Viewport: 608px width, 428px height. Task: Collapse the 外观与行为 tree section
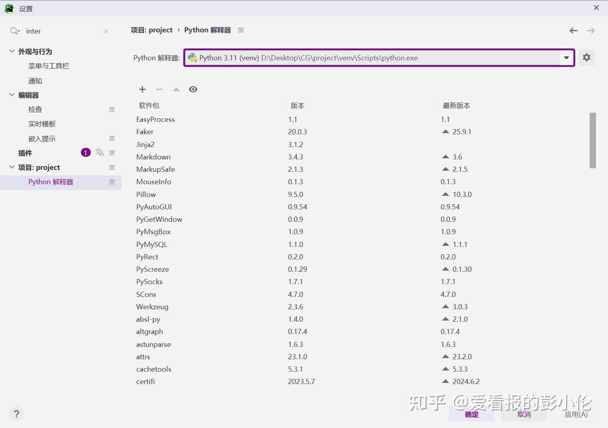(x=12, y=51)
